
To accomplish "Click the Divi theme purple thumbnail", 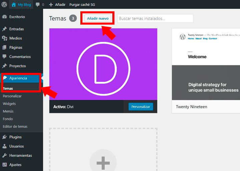I will 103,64.
